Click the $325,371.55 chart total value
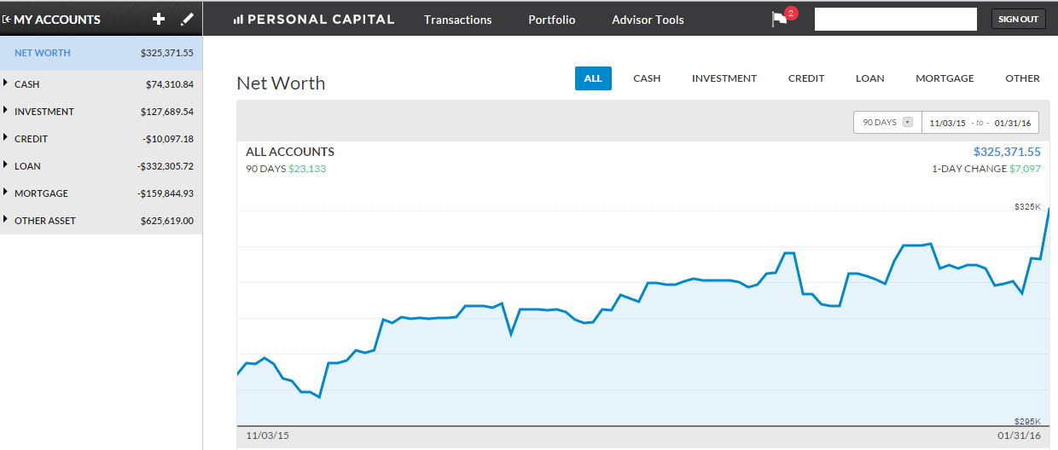Screen dimensions: 1058x450 click(x=1007, y=152)
